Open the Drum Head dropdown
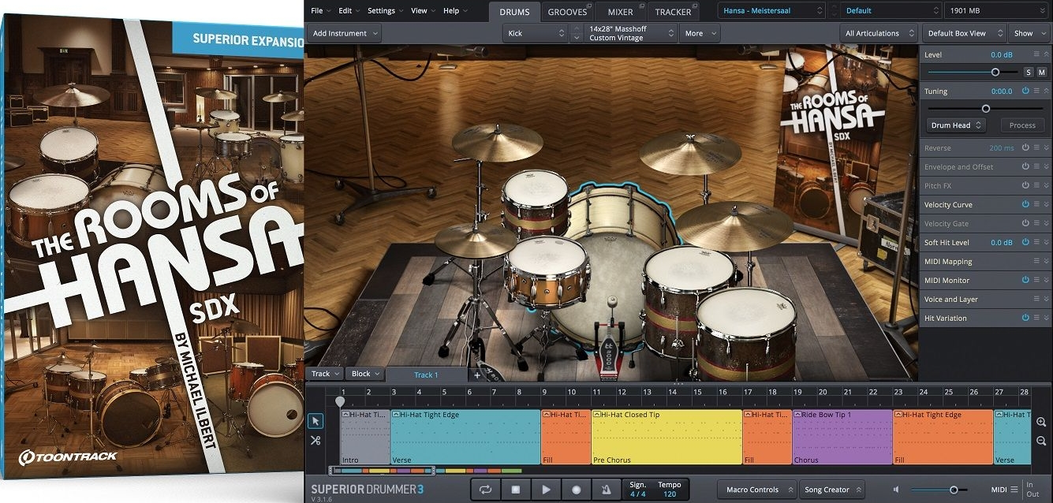Viewport: 1053px width, 503px height. [x=955, y=125]
